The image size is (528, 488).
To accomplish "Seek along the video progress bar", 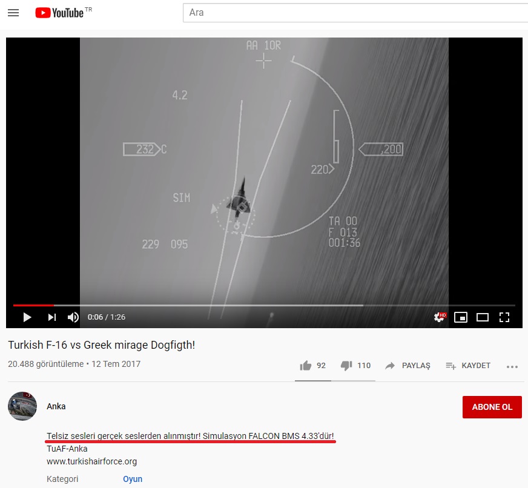I will click(264, 305).
